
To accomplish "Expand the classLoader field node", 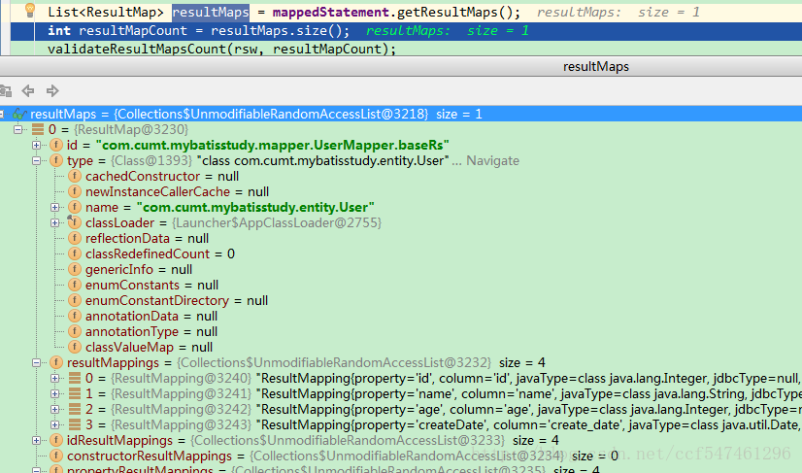I will point(54,222).
